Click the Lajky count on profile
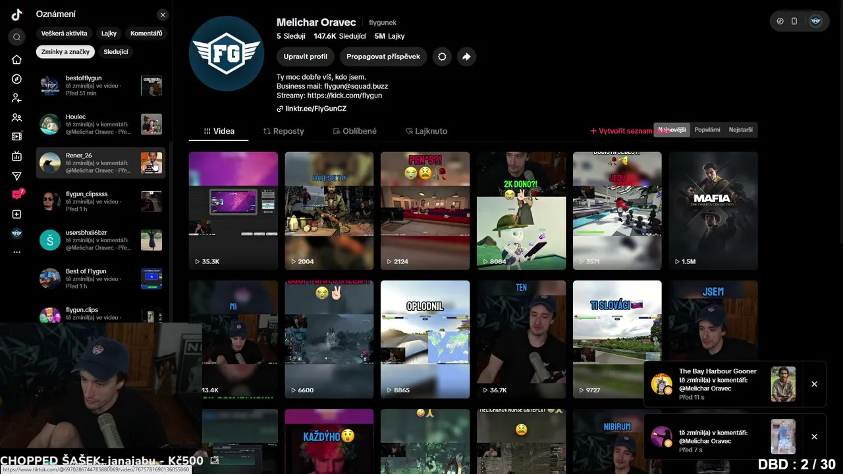This screenshot has height=474, width=843. [x=389, y=36]
